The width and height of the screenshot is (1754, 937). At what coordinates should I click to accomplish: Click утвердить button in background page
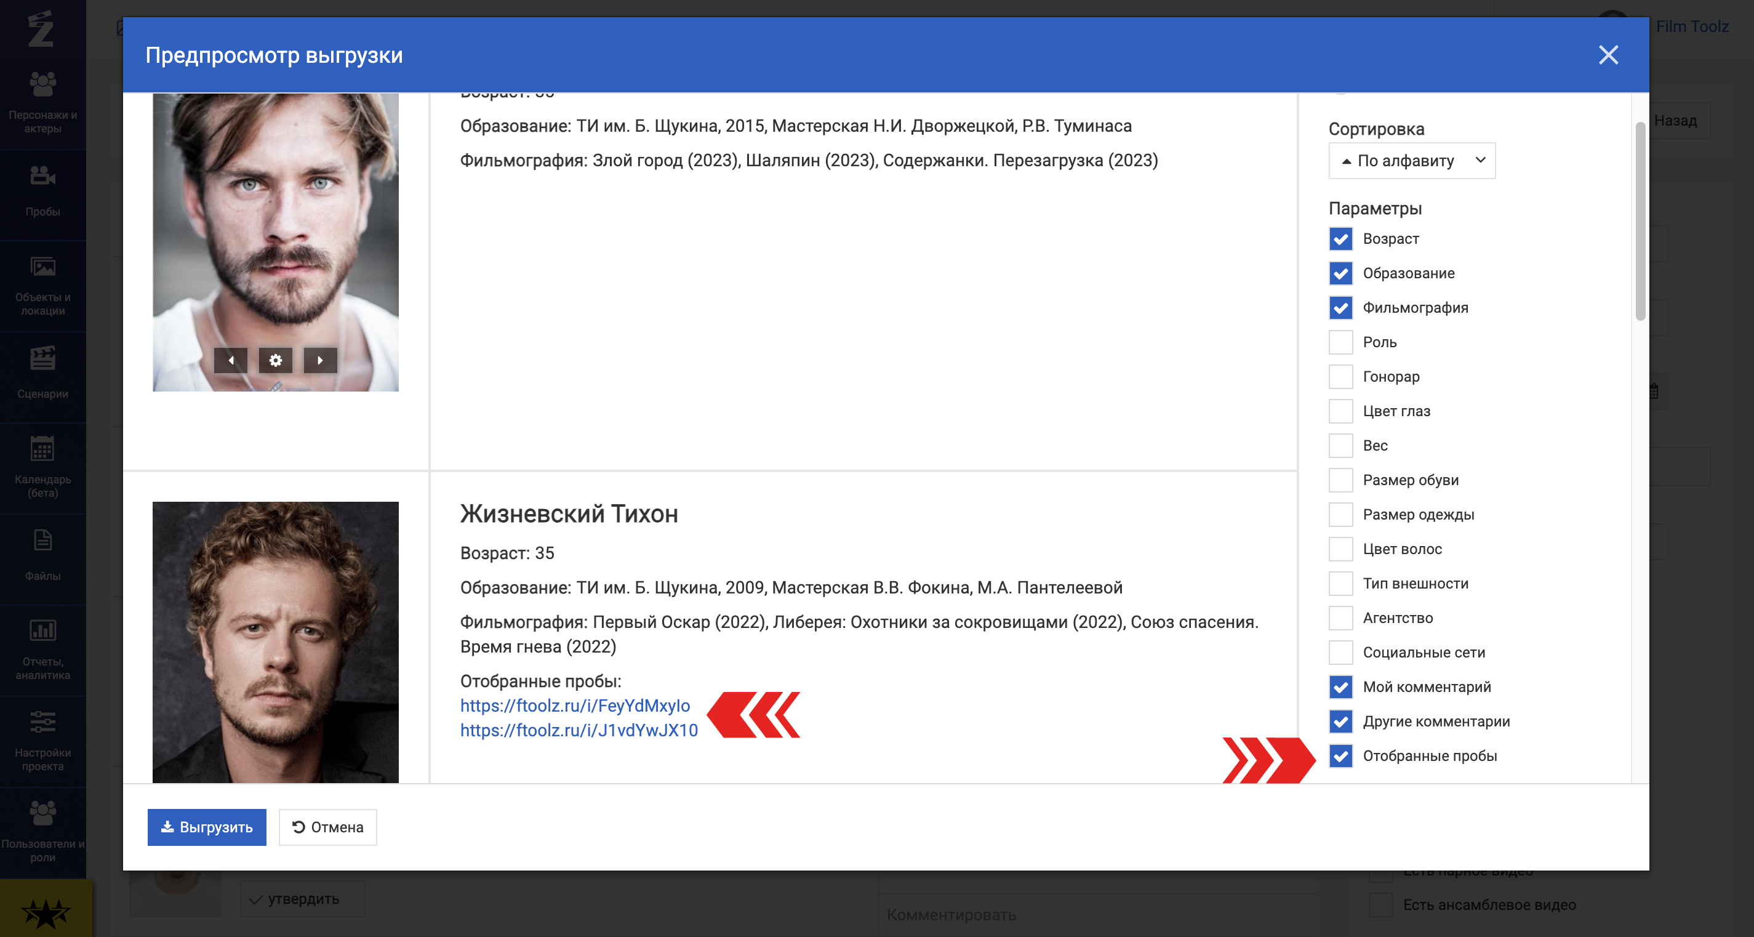tap(302, 899)
